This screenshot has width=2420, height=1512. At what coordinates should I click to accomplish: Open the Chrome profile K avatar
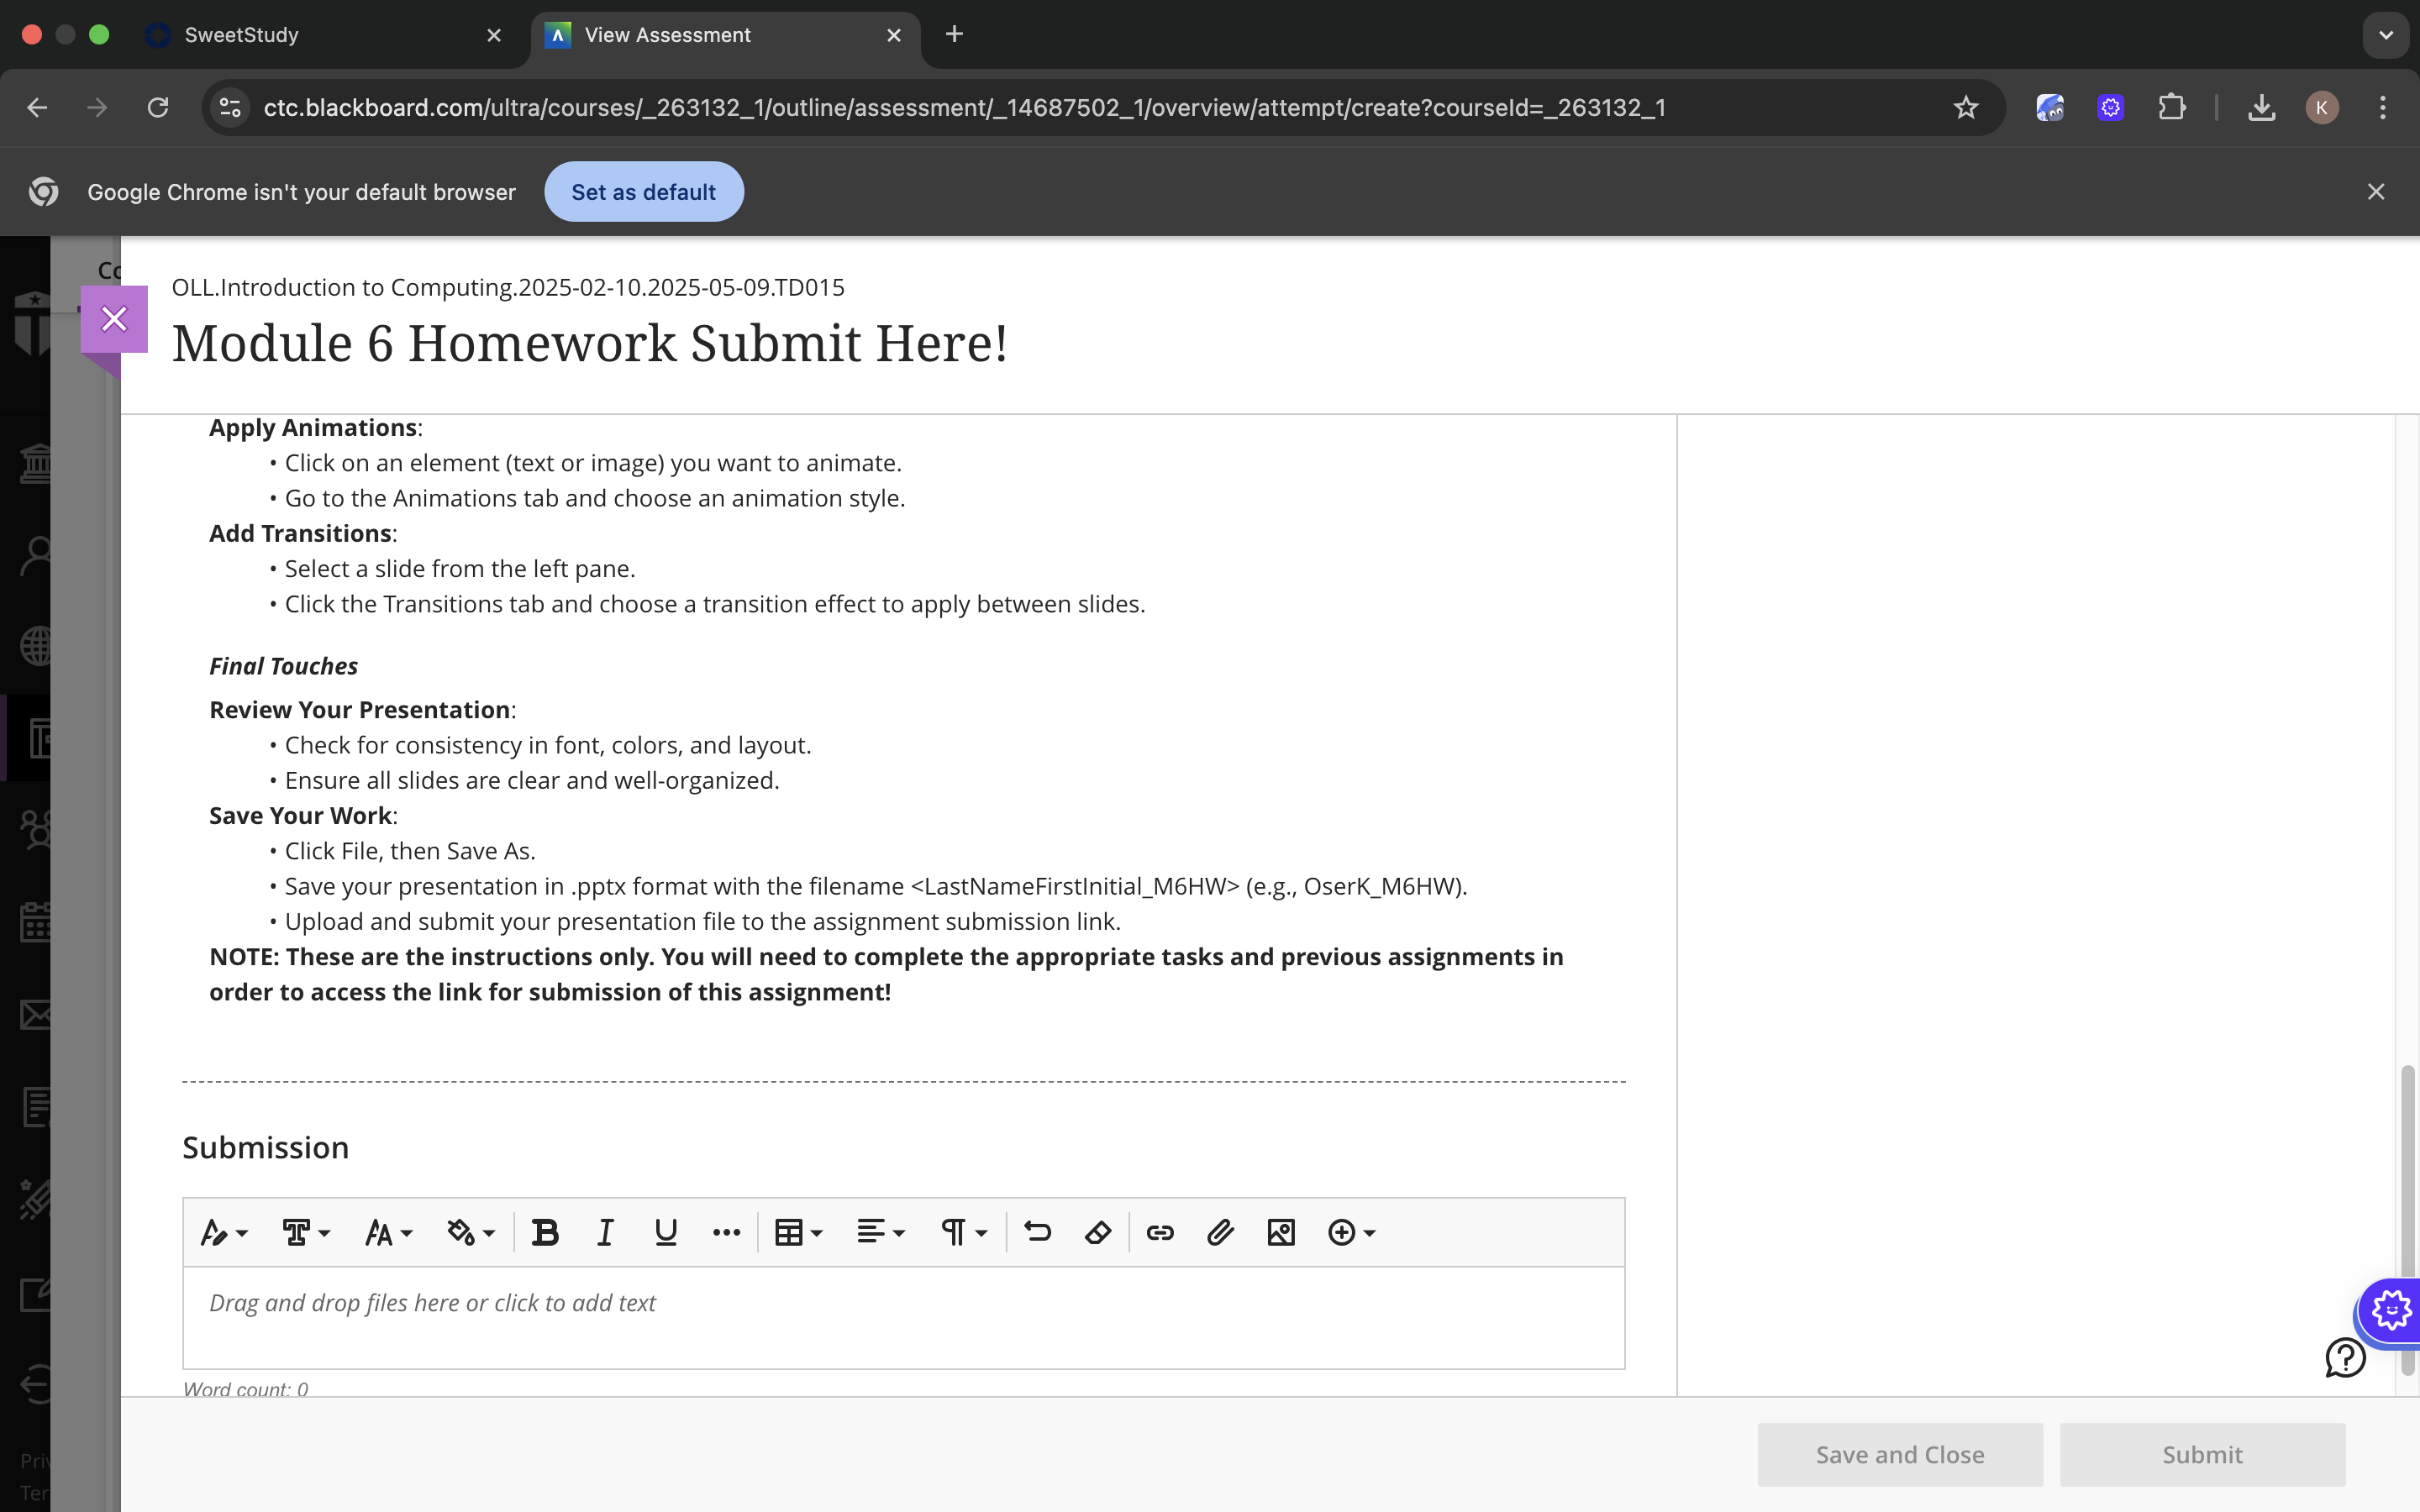[2322, 107]
